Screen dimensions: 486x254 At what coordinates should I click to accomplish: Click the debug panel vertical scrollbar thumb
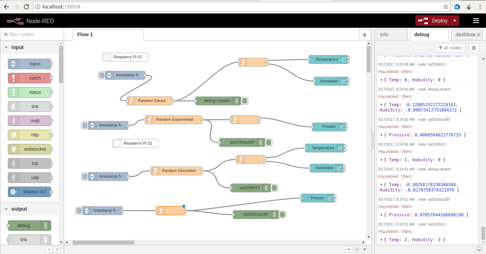tap(483, 233)
